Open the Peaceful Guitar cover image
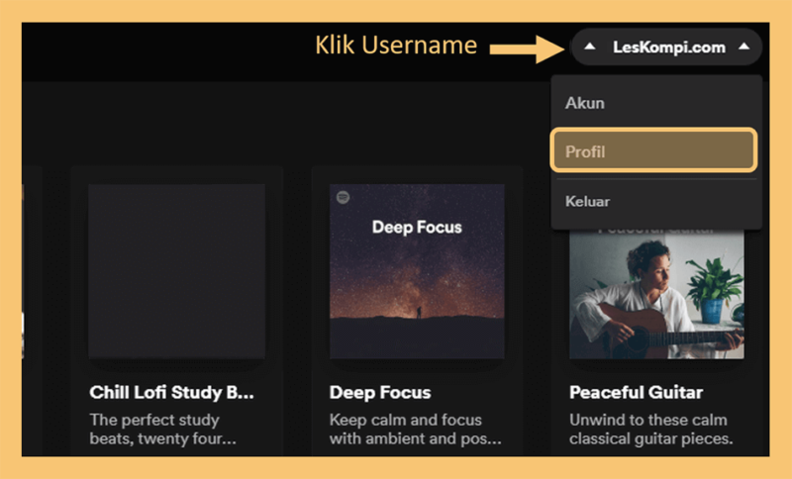 [656, 294]
